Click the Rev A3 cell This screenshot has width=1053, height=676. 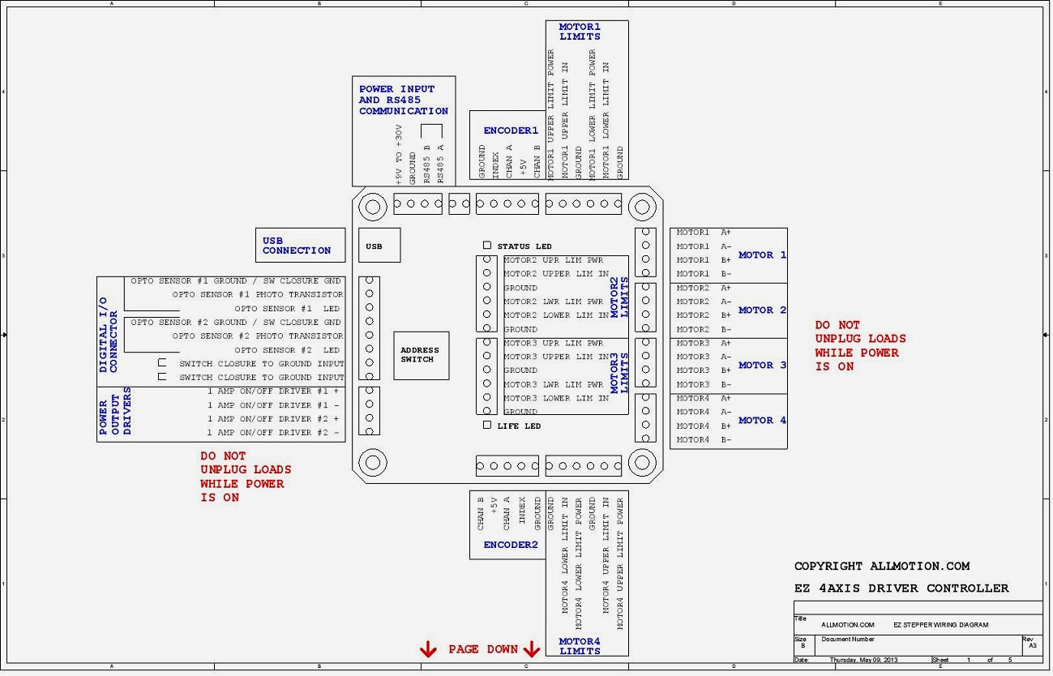[1032, 645]
